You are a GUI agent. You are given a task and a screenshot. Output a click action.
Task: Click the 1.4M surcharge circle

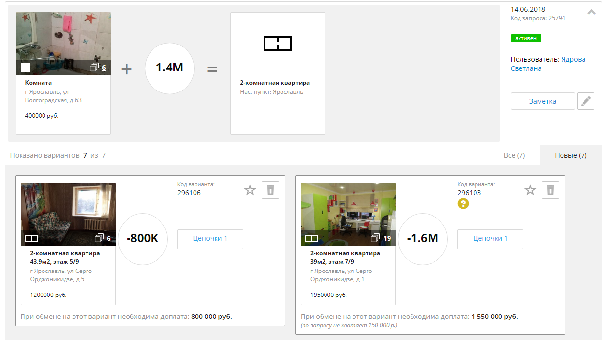click(170, 68)
